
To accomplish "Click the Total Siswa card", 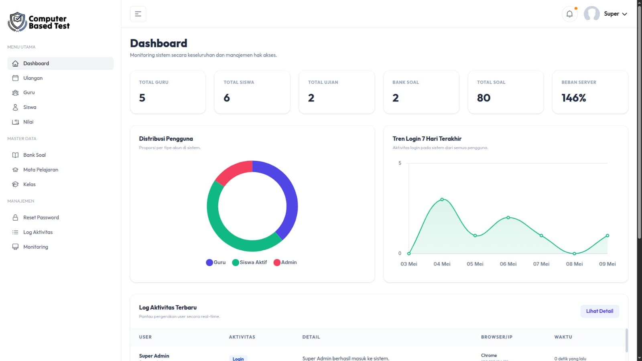I will click(252, 92).
